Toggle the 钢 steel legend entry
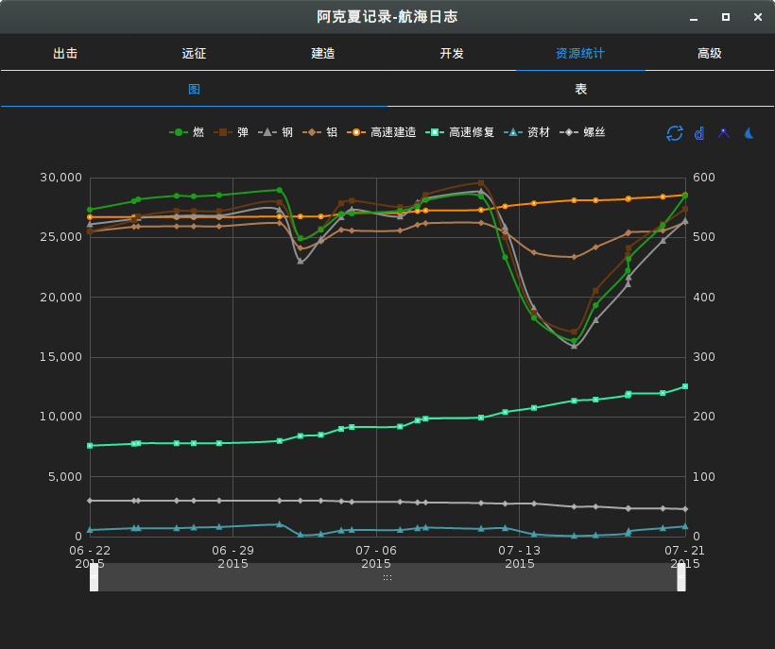 coord(276,132)
